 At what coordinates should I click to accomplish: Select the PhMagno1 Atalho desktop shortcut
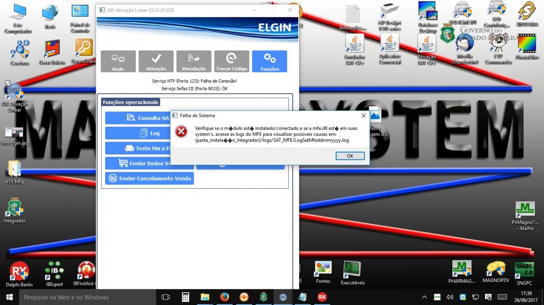click(x=525, y=216)
